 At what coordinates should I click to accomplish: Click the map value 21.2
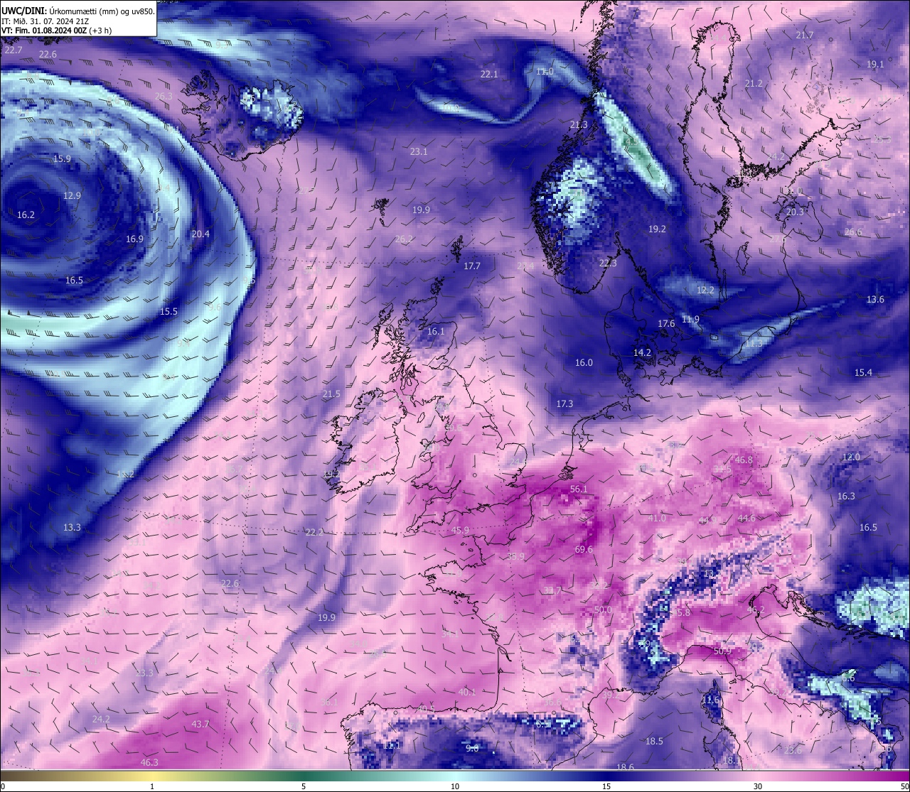tap(754, 83)
